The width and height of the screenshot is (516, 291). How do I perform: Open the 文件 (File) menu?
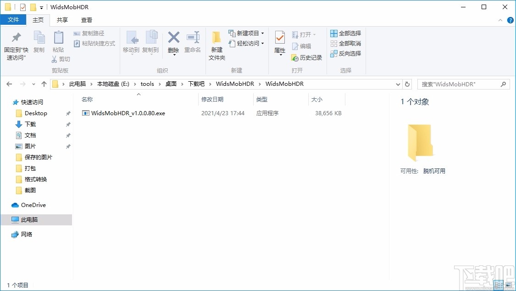(13, 20)
